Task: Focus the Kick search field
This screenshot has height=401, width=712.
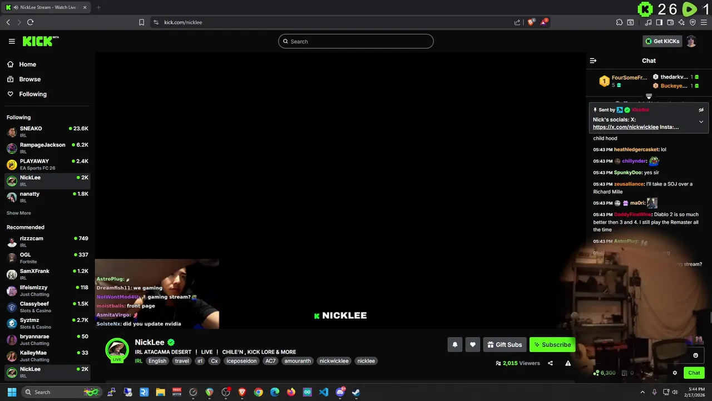Action: point(356,41)
